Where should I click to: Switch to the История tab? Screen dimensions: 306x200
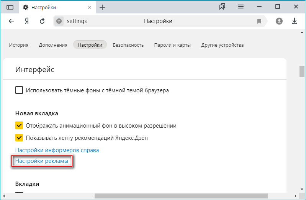coord(19,45)
